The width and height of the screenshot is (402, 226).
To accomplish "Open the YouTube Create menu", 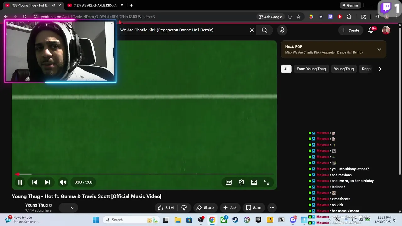I will coord(350,30).
